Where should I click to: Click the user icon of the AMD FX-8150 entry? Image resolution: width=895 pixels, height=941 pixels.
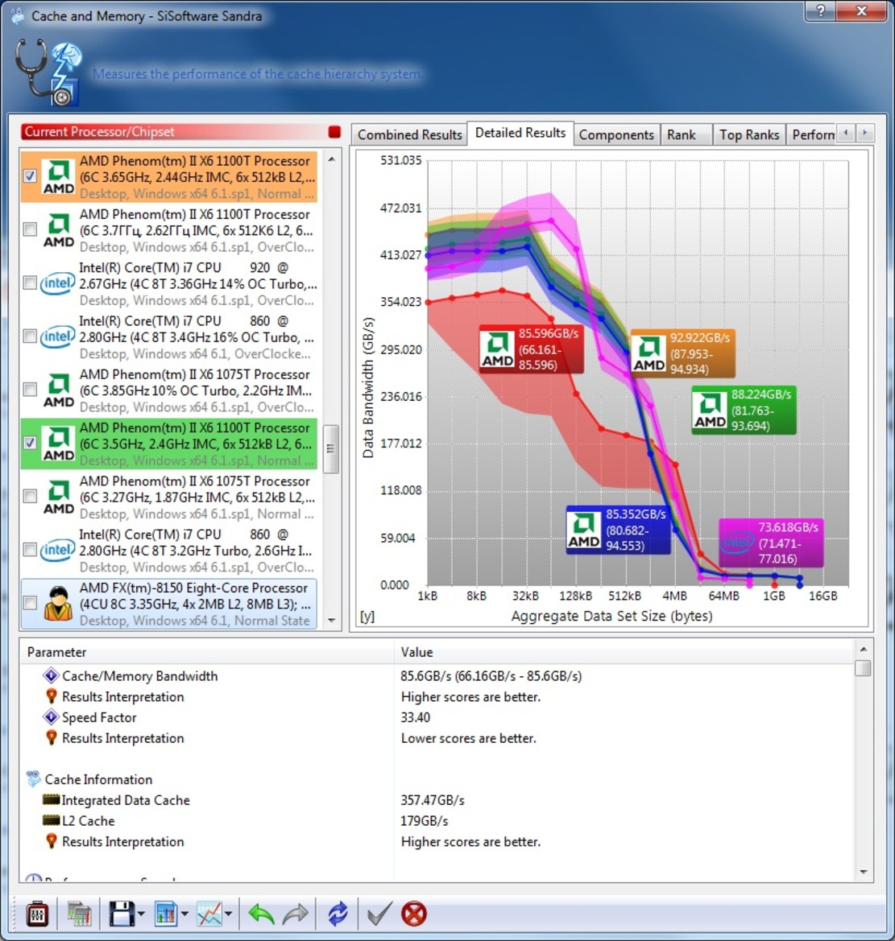pos(58,603)
